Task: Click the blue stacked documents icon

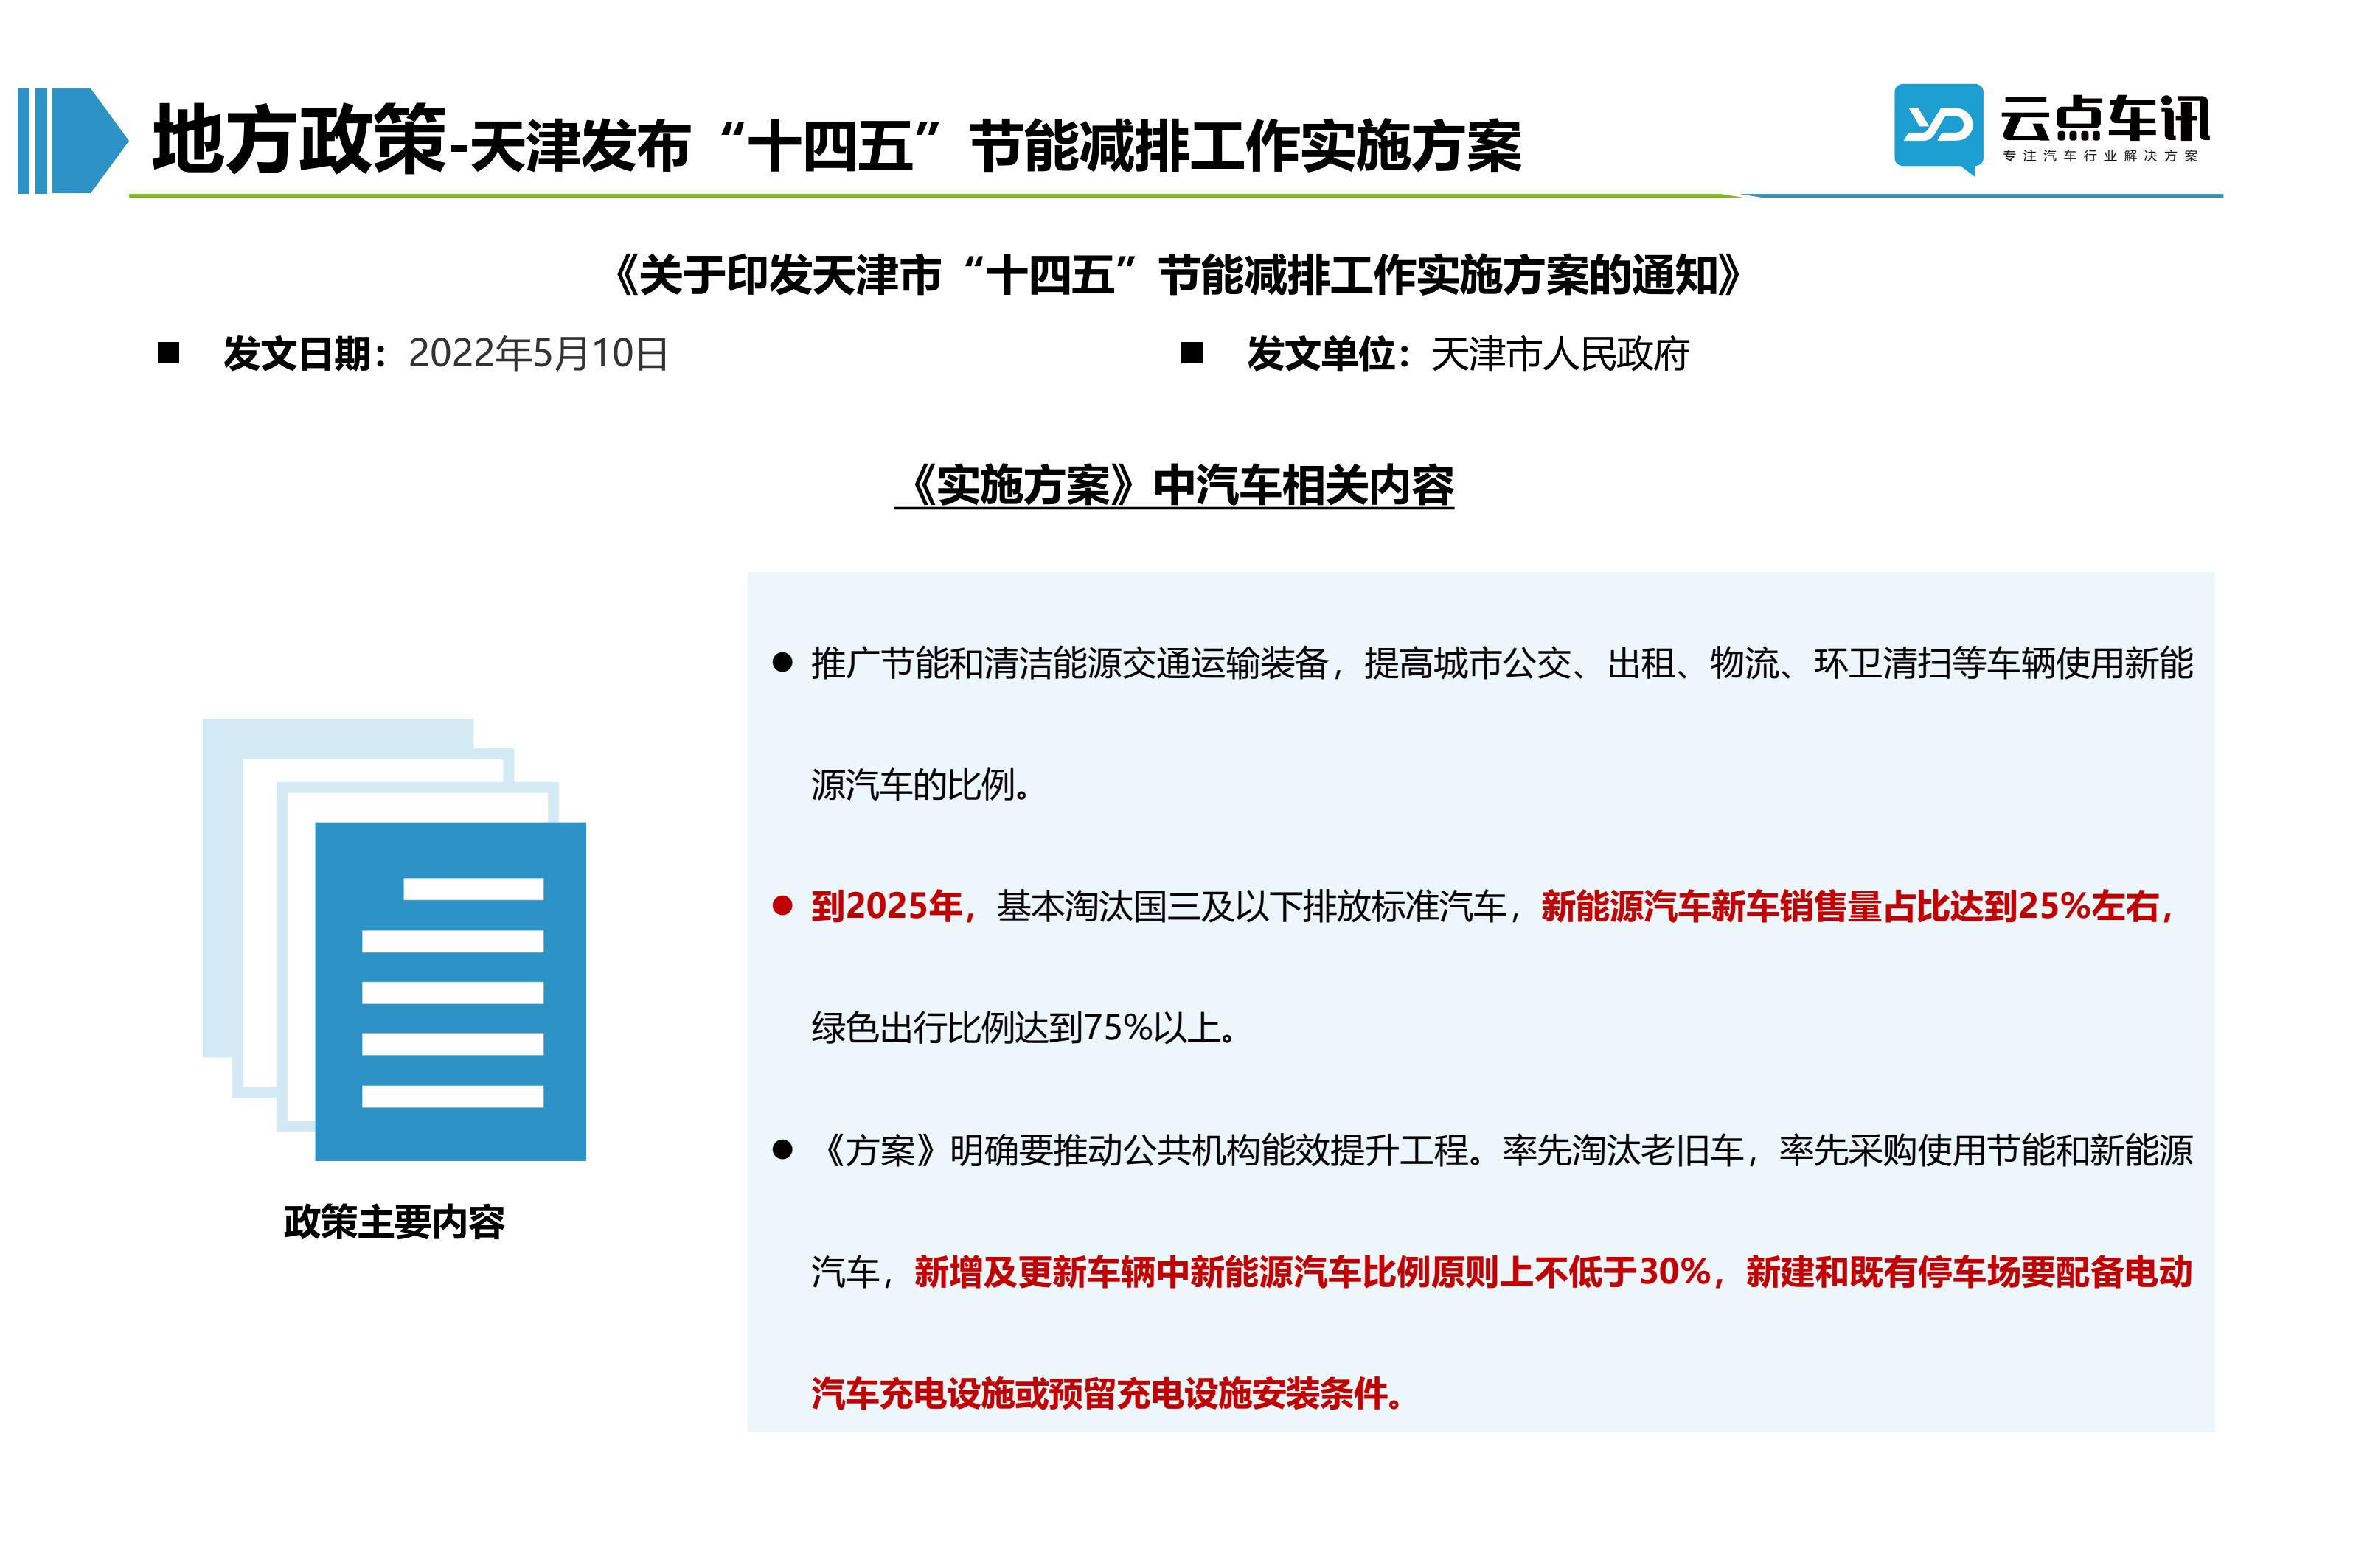Action: (x=394, y=939)
